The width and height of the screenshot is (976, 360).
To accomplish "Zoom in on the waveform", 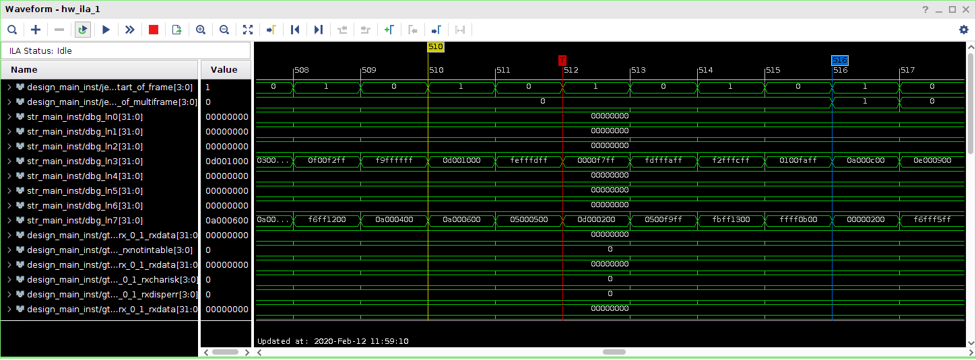I will click(200, 30).
